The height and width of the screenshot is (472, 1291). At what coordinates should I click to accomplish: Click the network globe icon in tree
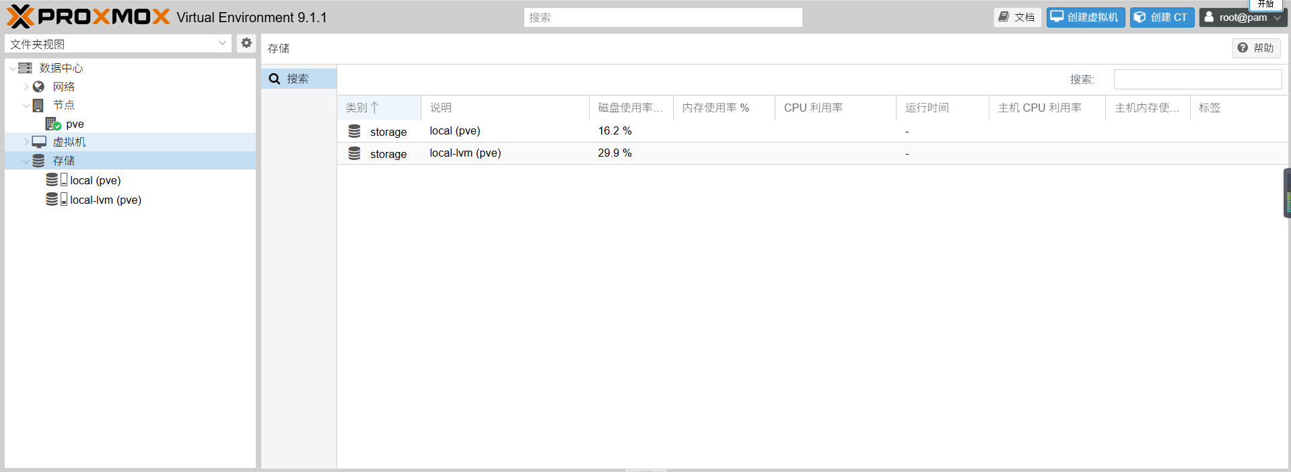pyautogui.click(x=39, y=87)
